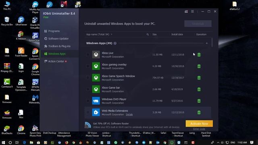This screenshot has width=258, height=145.
Task: Select the UltraViewer desktop shortcut
Action: [21, 21]
